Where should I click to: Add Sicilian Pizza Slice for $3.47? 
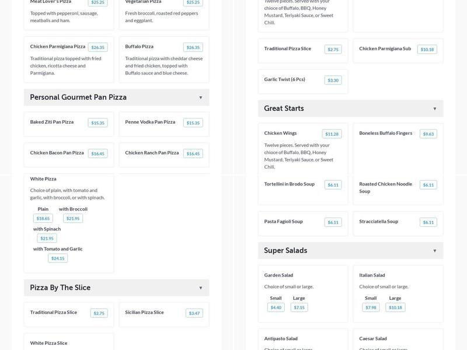194,313
